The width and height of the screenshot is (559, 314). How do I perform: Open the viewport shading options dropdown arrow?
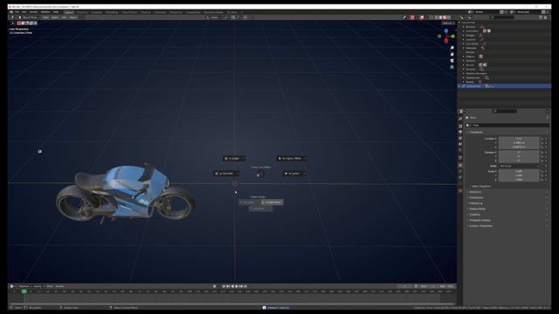coord(453,17)
